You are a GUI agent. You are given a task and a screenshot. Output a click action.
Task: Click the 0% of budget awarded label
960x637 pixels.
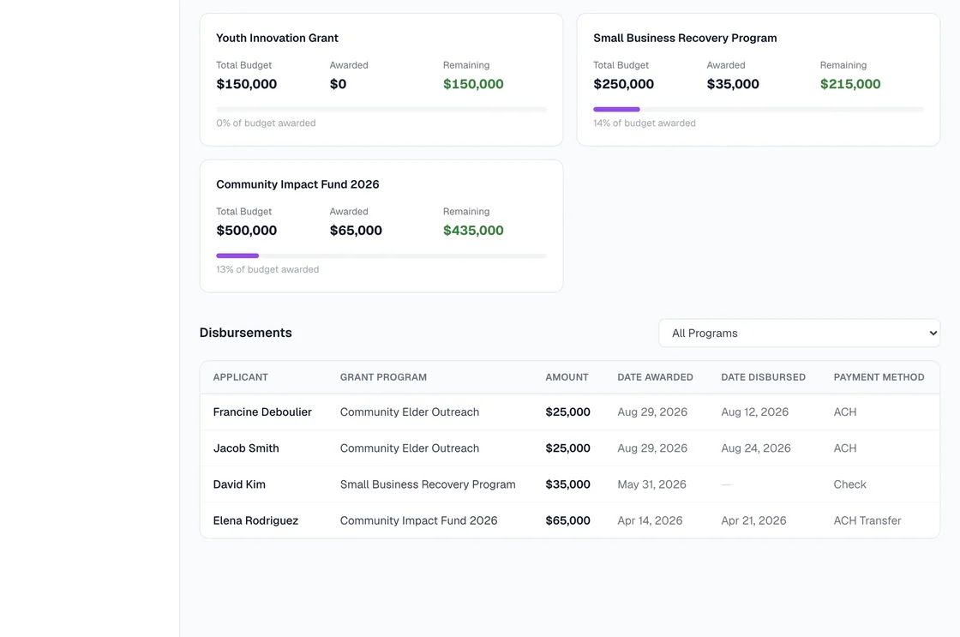click(266, 123)
